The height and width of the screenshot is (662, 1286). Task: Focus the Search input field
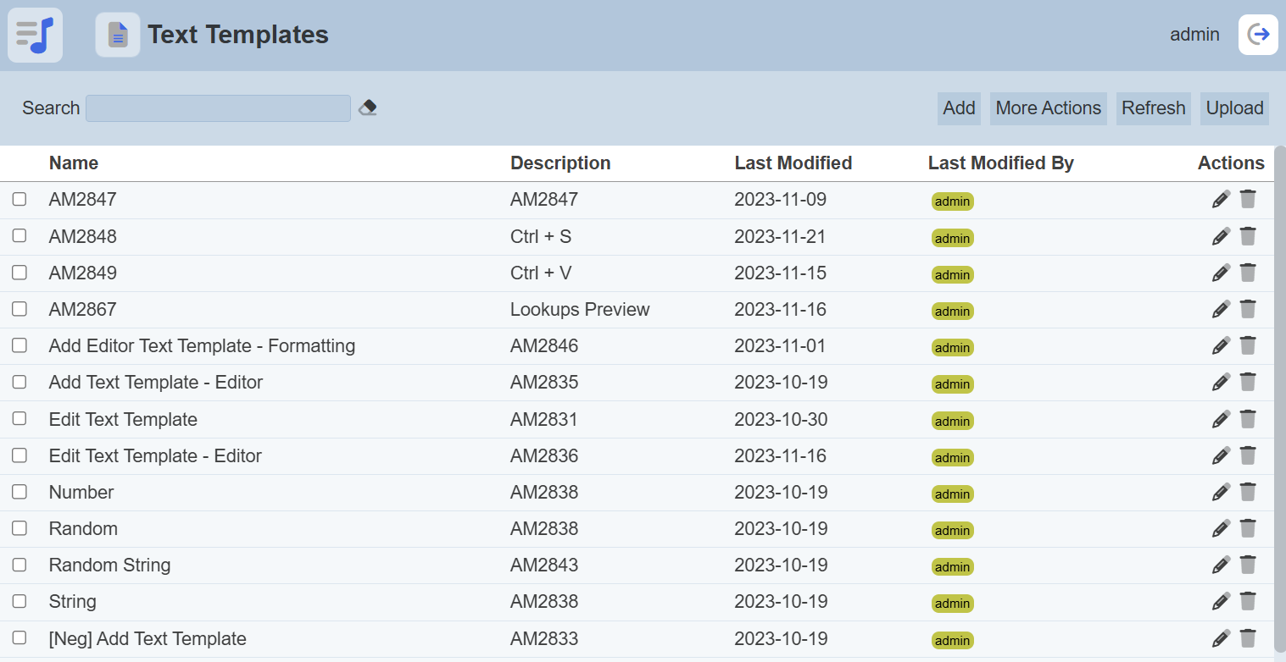[x=218, y=108]
